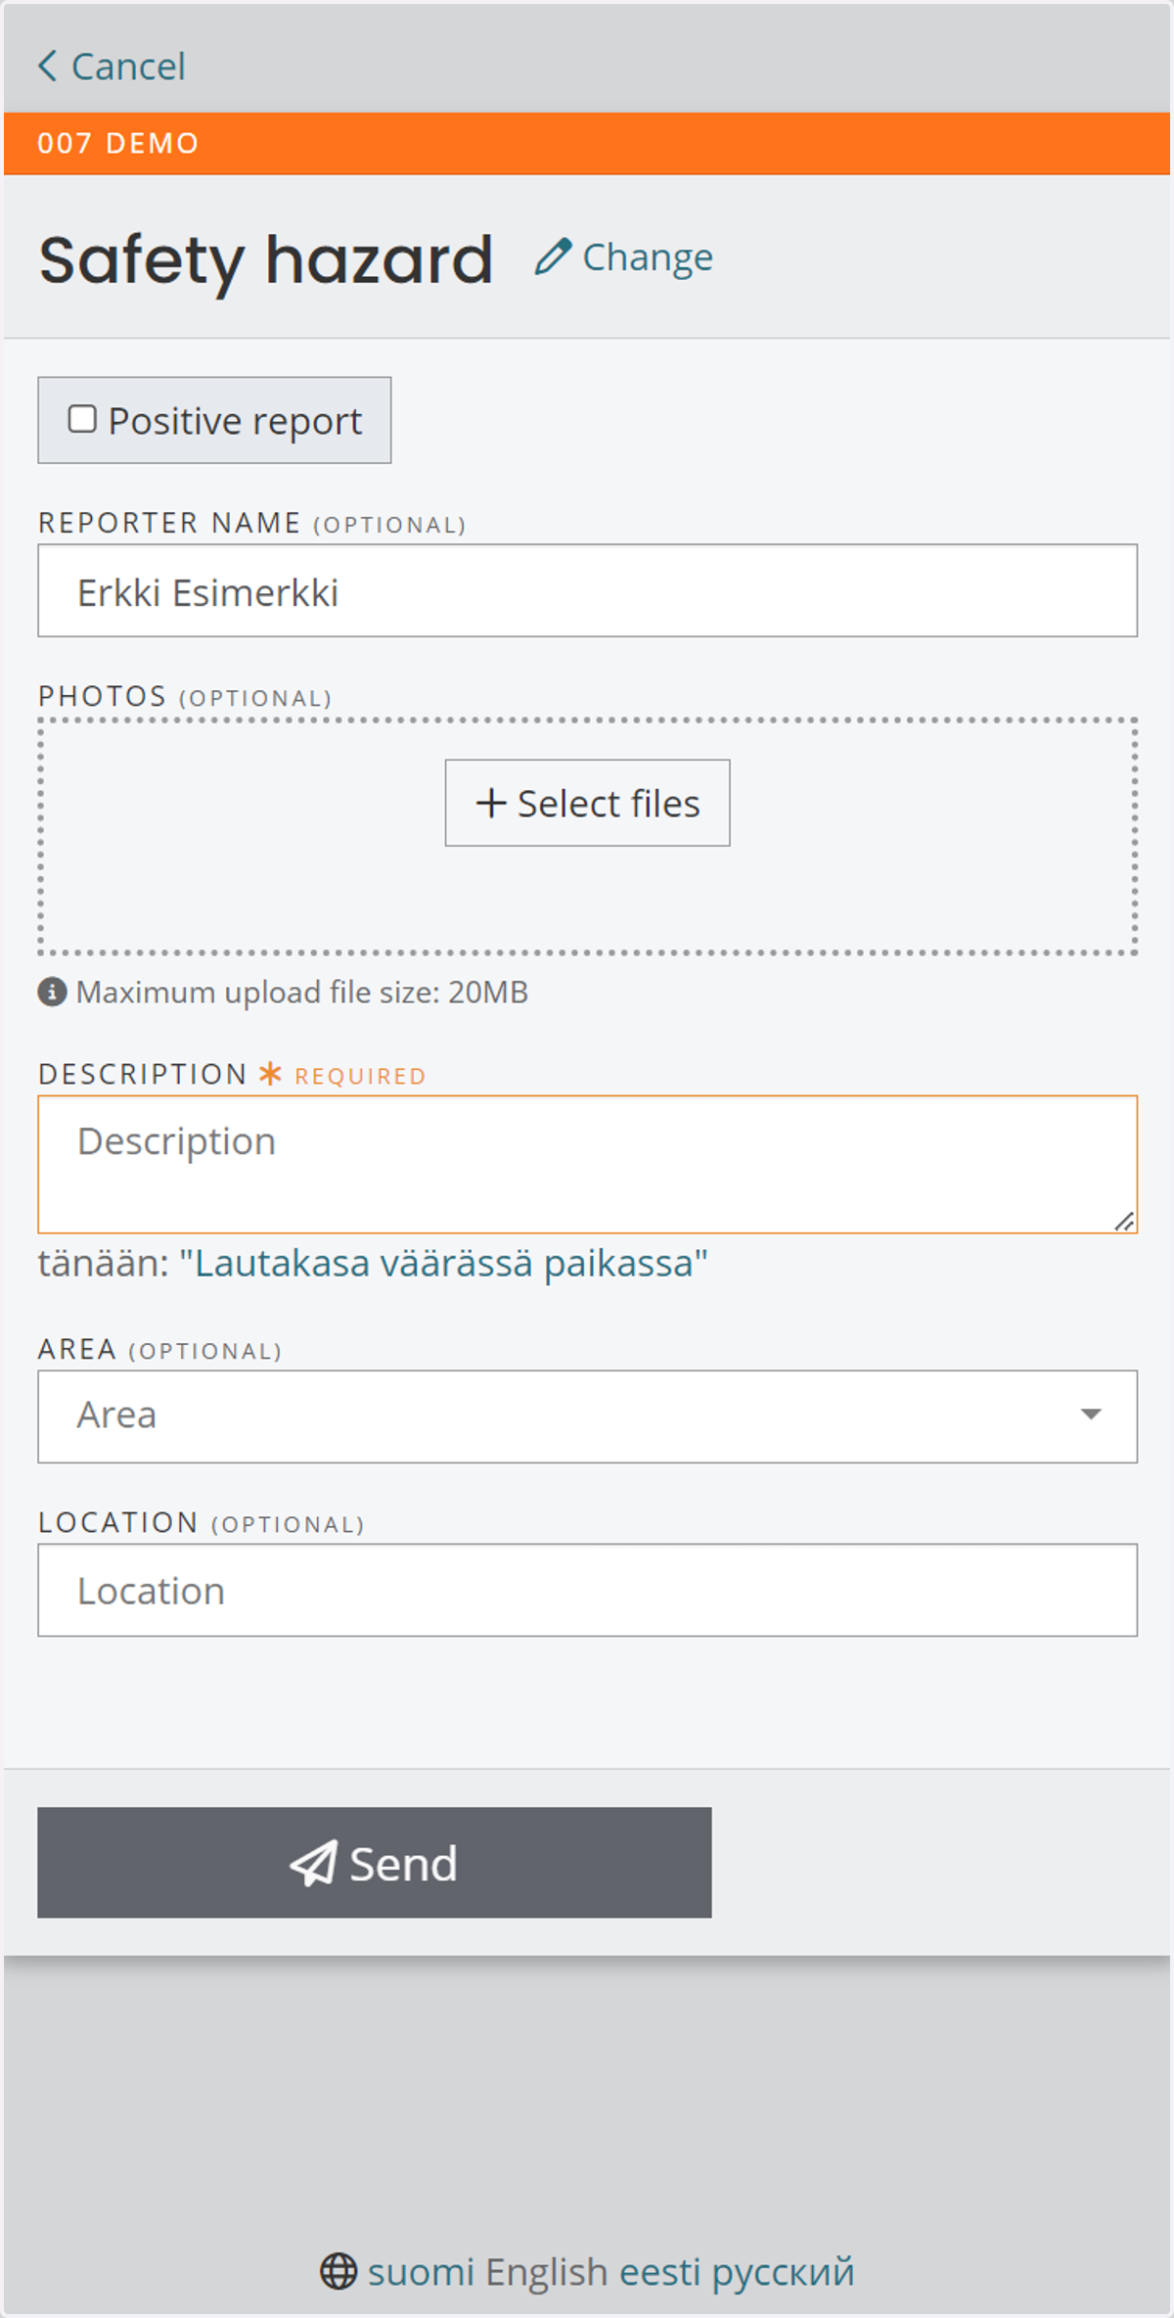Use suggestion "Lautakasa väärässä paikassa"
Image resolution: width=1174 pixels, height=2318 pixels.
click(x=443, y=1264)
